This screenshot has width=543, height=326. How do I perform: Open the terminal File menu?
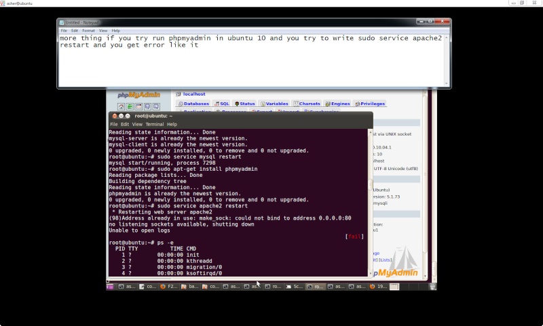(x=113, y=125)
